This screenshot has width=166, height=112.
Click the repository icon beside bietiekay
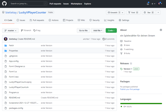click(x=3, y=12)
